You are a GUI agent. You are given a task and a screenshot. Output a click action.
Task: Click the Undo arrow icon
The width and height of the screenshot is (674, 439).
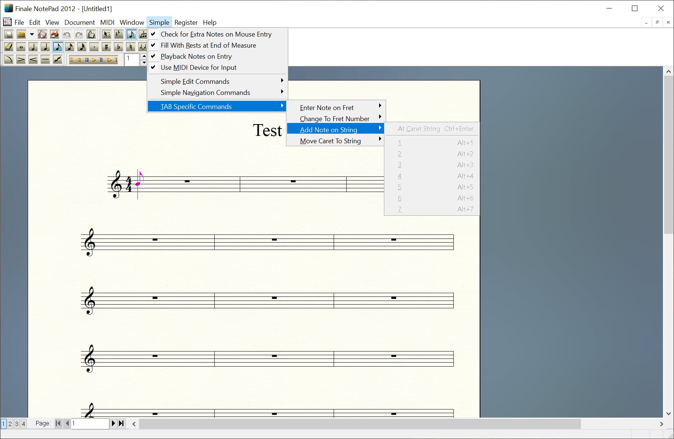click(x=67, y=34)
